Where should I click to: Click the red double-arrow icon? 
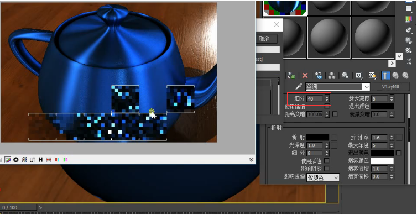tap(49, 160)
